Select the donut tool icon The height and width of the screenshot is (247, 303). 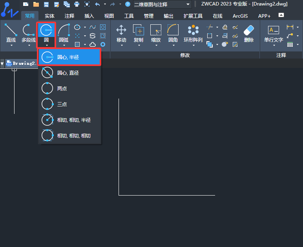[x=103, y=44]
